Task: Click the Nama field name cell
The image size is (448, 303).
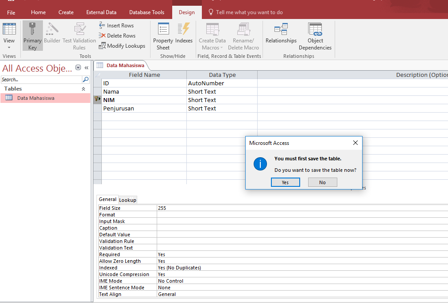Action: (144, 91)
